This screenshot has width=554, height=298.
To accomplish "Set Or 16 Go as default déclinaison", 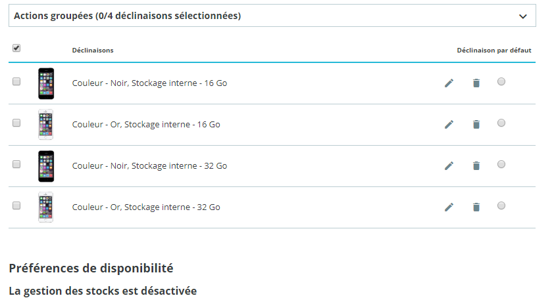I will pos(501,123).
